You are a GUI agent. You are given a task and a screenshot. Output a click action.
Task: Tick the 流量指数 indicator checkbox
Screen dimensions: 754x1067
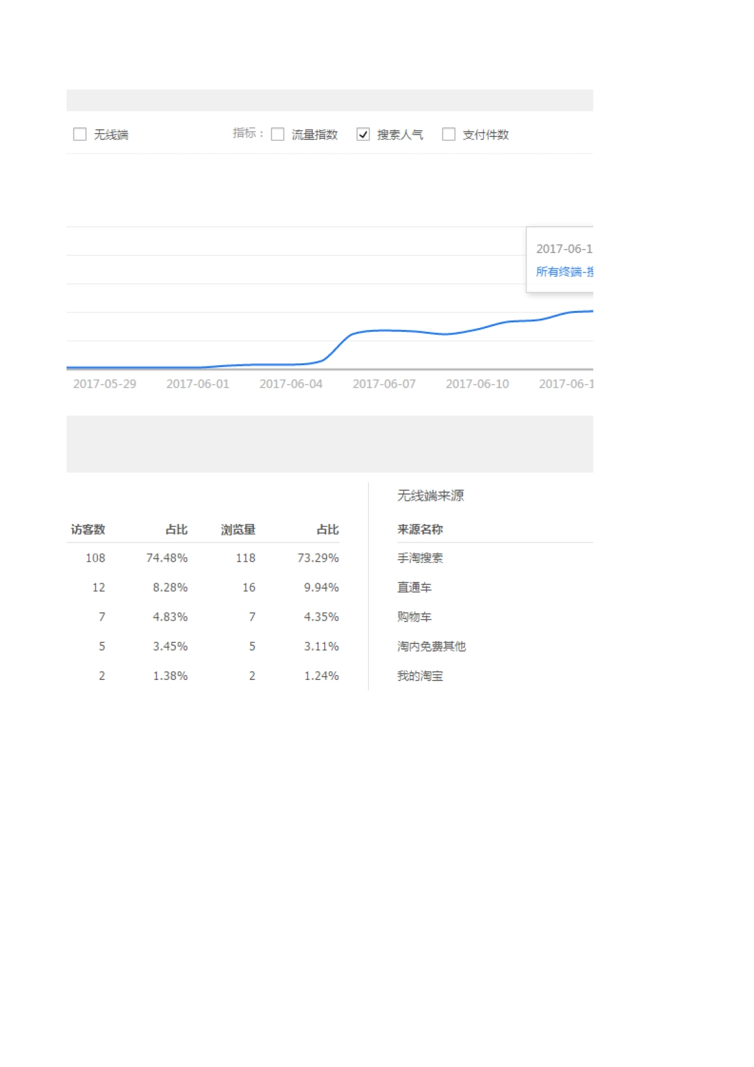(x=278, y=134)
